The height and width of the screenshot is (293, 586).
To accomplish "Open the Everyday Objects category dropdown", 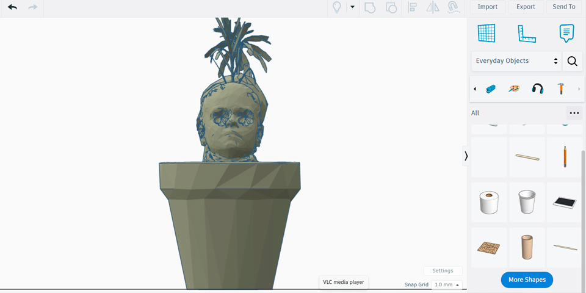I will 516,61.
